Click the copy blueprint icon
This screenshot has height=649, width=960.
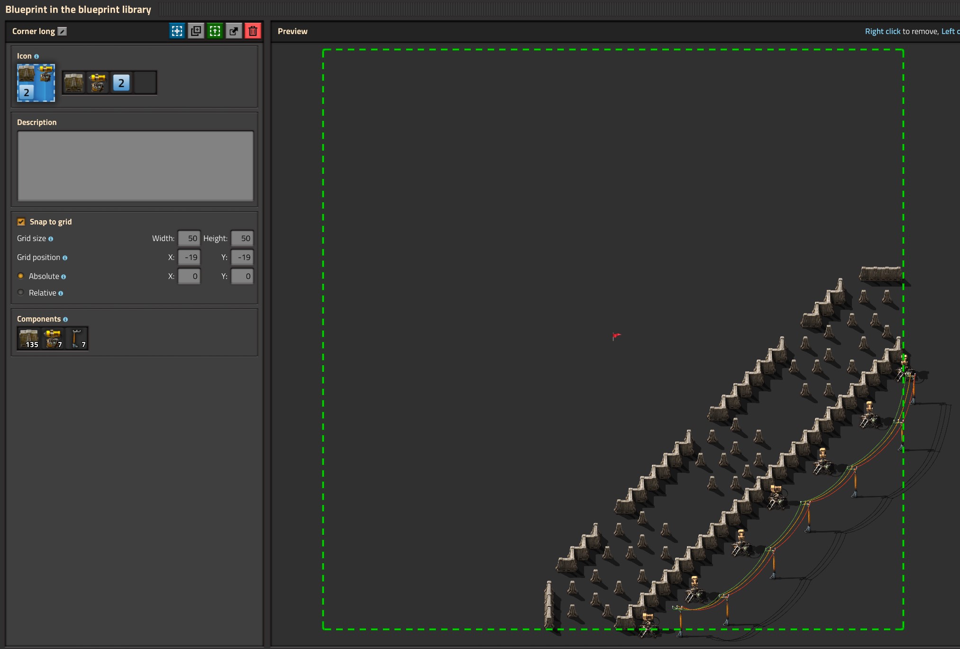pyautogui.click(x=196, y=31)
